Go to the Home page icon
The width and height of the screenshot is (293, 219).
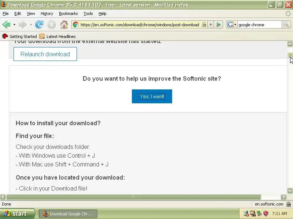coord(64,24)
